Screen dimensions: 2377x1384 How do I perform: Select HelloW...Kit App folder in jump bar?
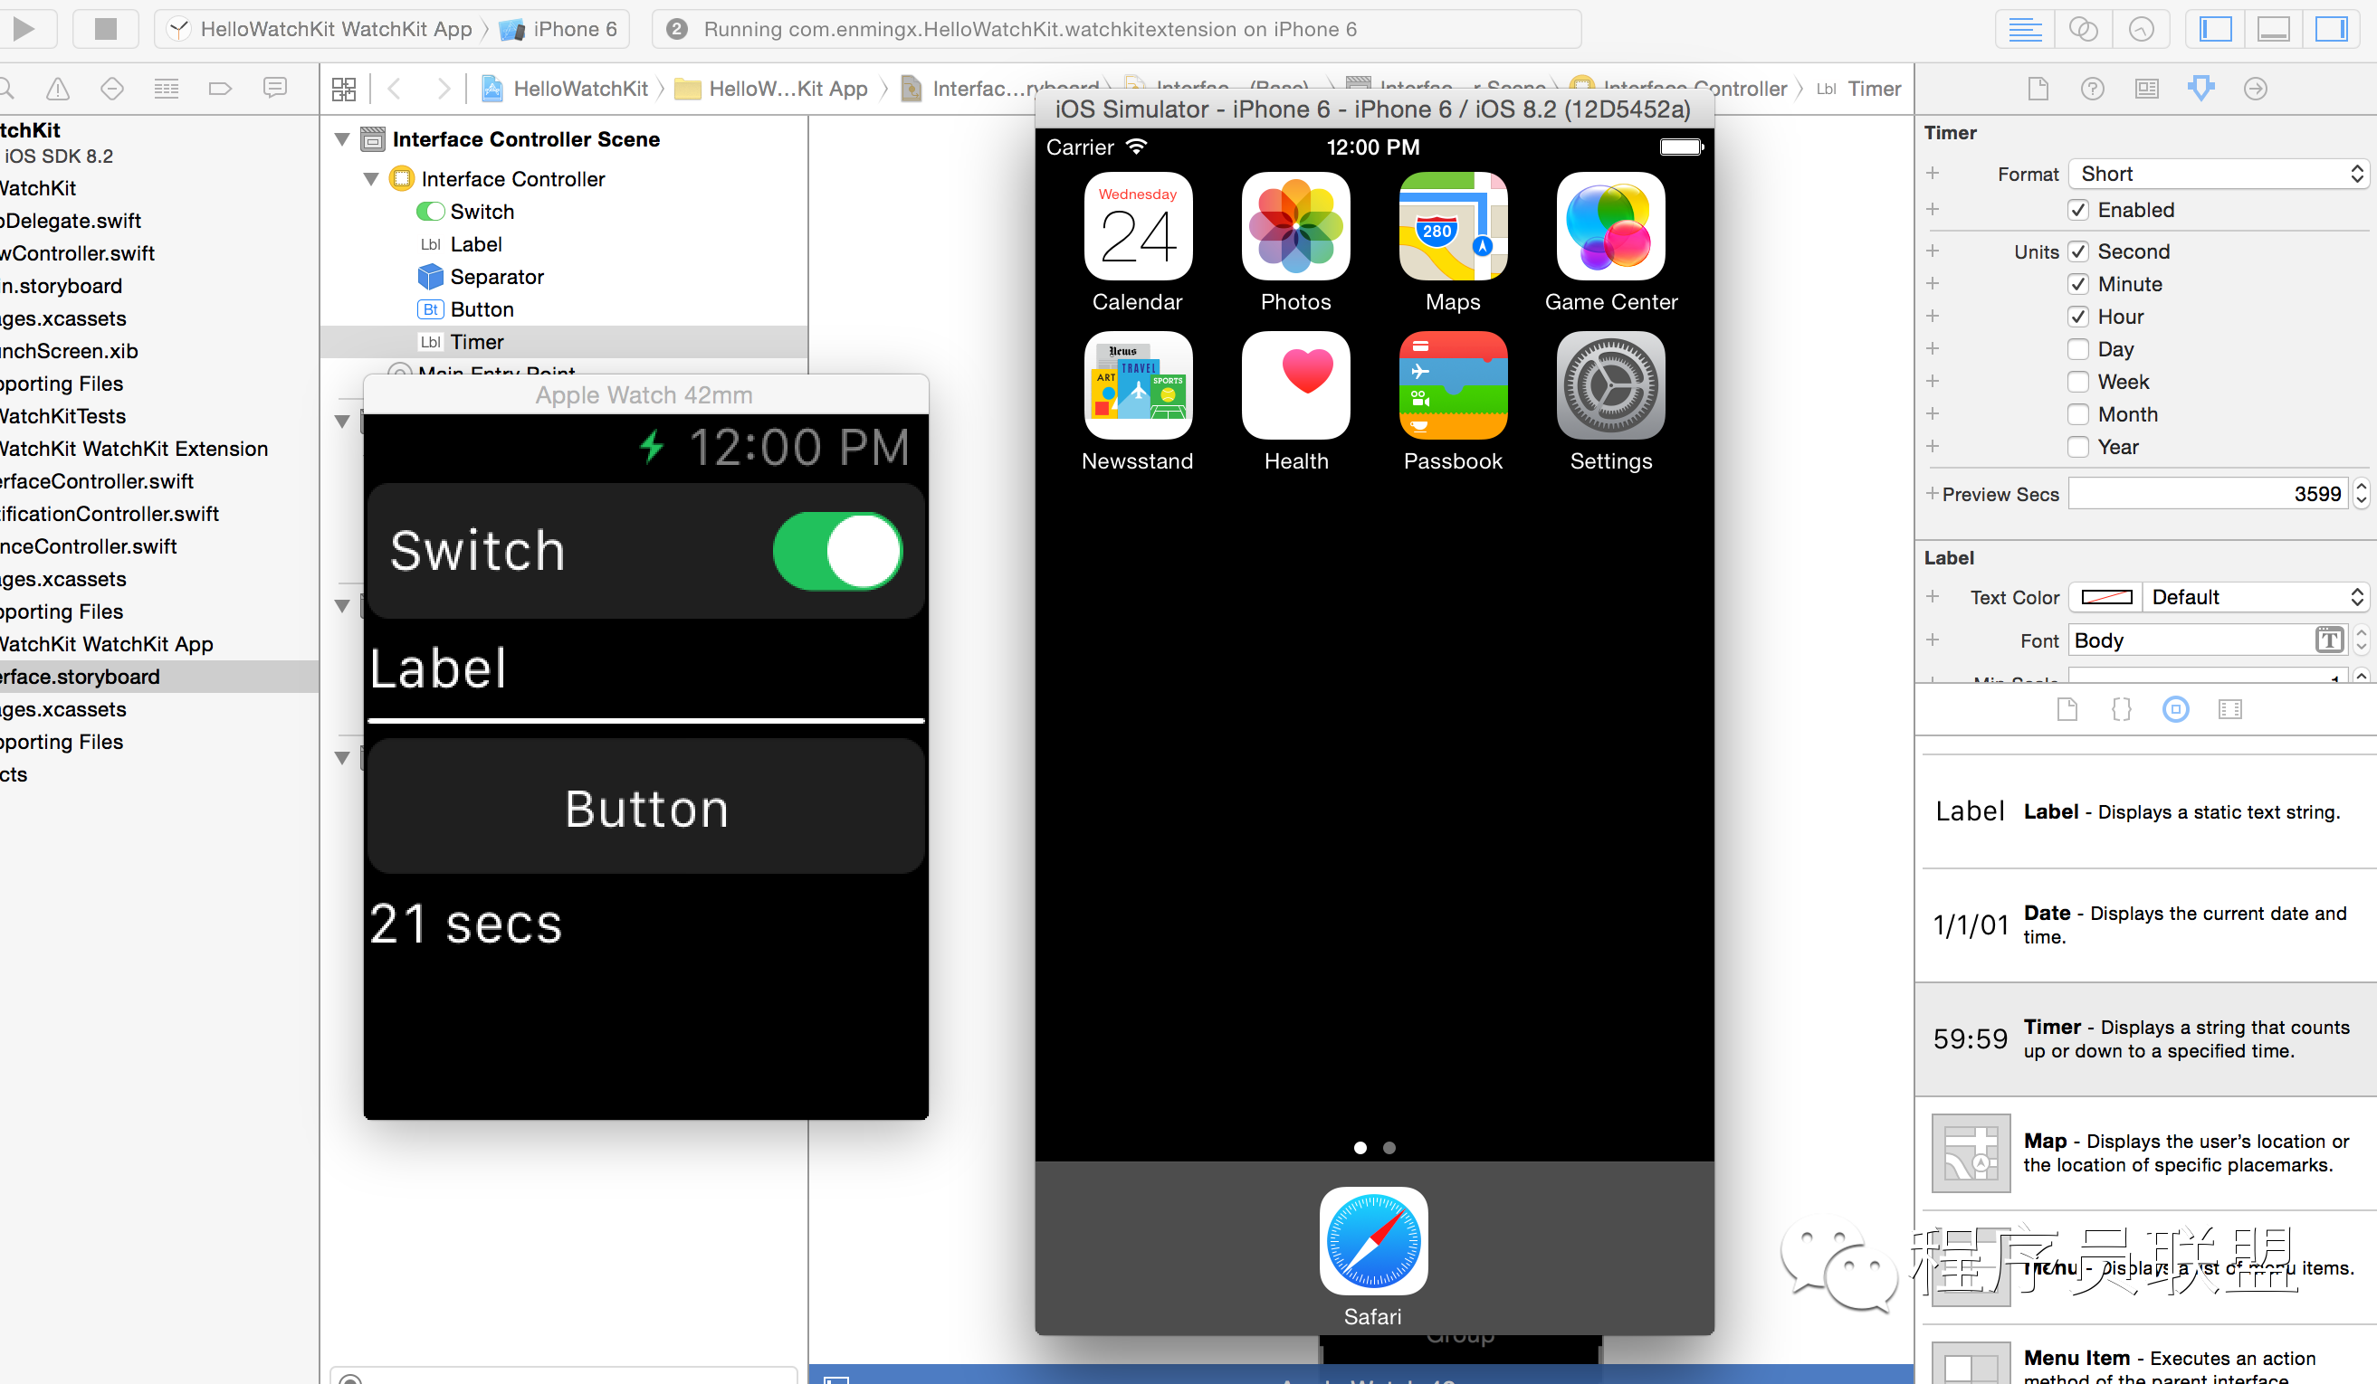[771, 89]
